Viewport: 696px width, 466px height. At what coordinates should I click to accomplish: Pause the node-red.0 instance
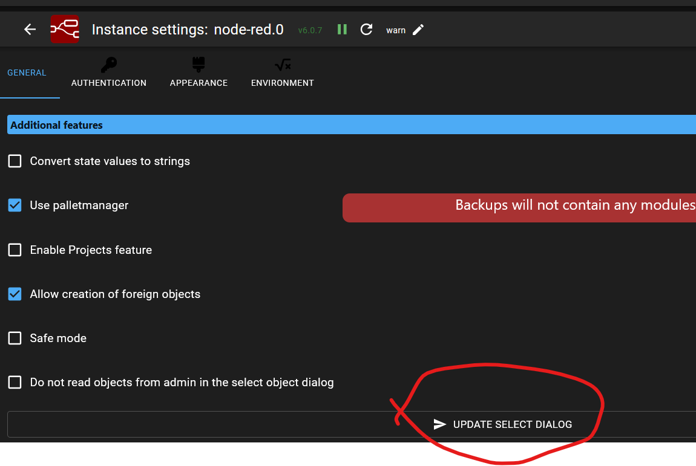click(342, 30)
